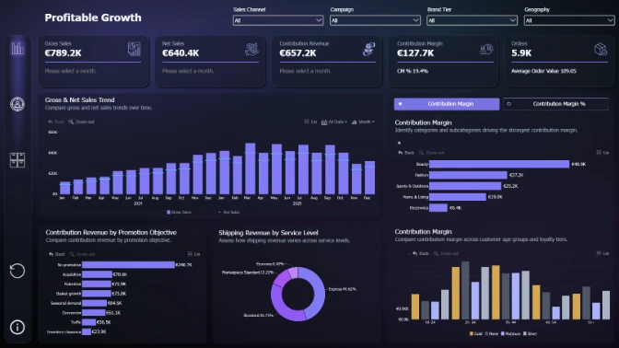Select the Contribution Margin % radio option
The width and height of the screenshot is (619, 348).
555,104
